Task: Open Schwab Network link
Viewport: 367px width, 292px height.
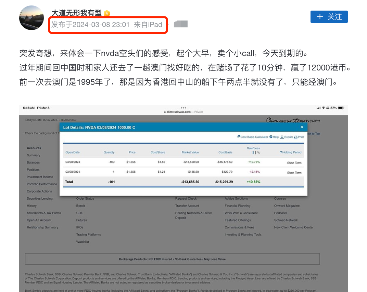Action: click(286, 221)
